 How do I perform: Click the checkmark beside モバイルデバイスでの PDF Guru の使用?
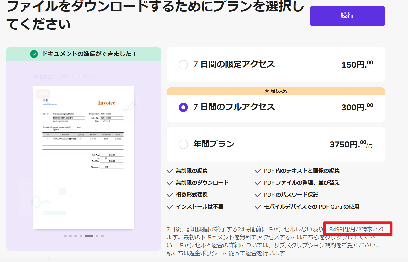[x=258, y=207]
